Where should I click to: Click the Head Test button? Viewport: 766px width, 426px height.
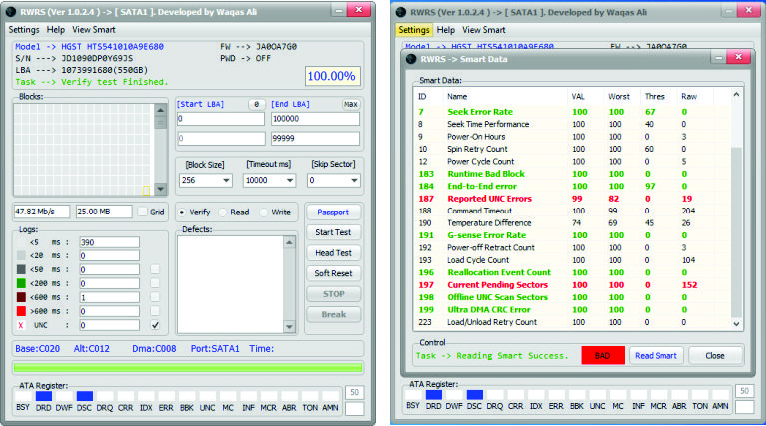pyautogui.click(x=333, y=253)
